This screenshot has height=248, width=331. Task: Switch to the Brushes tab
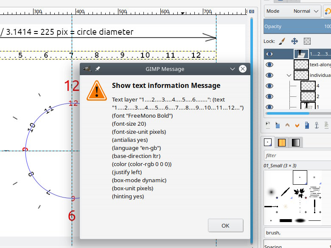point(268,142)
